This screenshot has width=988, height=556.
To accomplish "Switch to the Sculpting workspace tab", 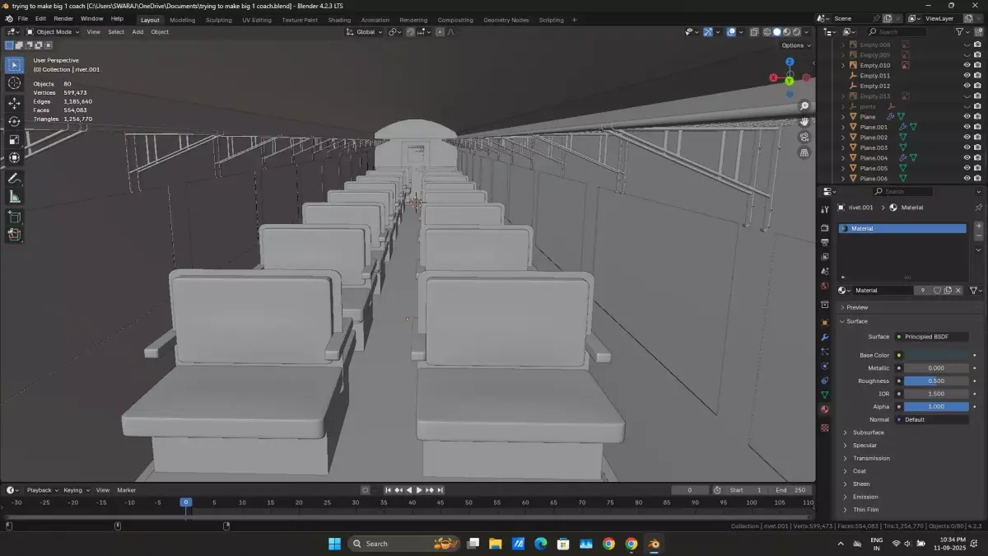I will pyautogui.click(x=218, y=20).
